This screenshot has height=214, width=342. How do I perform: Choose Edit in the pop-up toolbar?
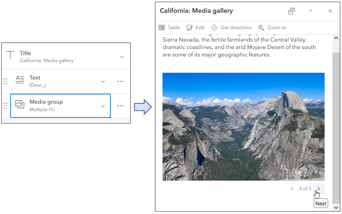click(195, 27)
